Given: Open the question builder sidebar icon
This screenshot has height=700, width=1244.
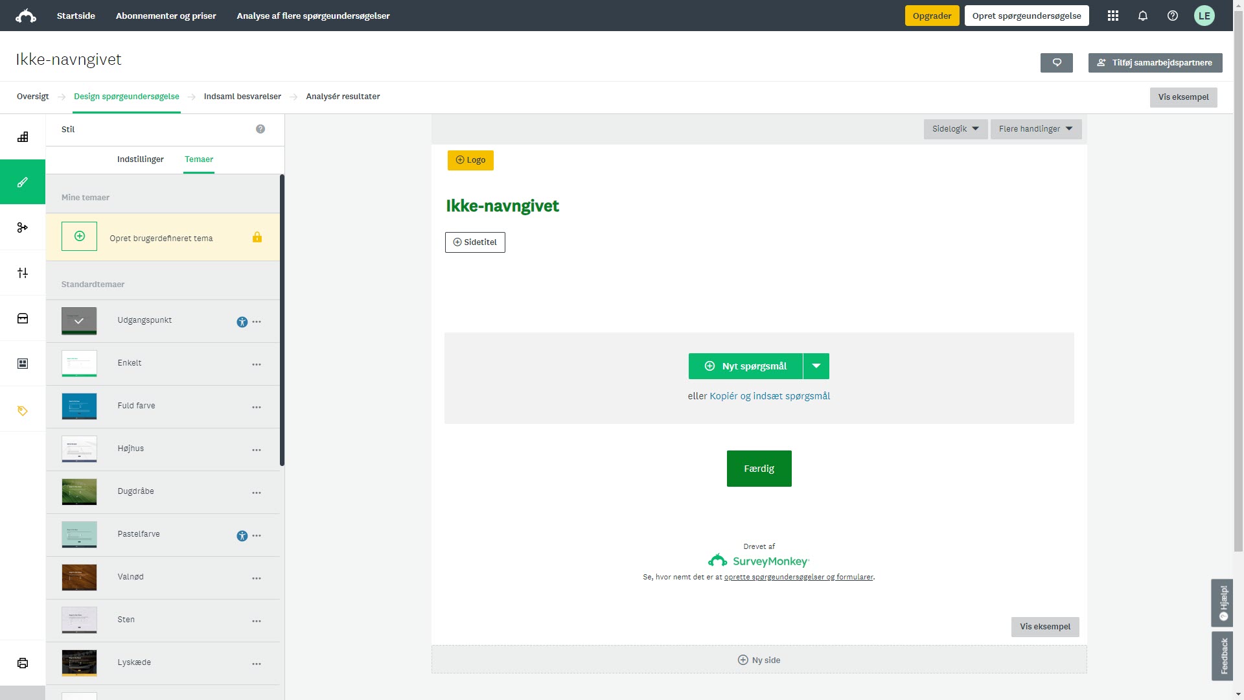Looking at the screenshot, I should (x=23, y=137).
